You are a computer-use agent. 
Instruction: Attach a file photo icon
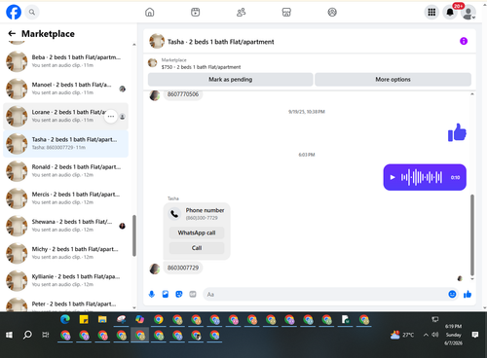point(166,294)
